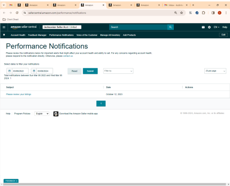The width and height of the screenshot is (230, 186).
Task: Open the hamburger navigation menu
Action: click(4, 27)
